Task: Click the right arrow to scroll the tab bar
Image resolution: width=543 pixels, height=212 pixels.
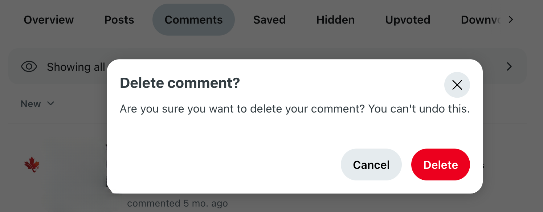Action: (x=510, y=20)
